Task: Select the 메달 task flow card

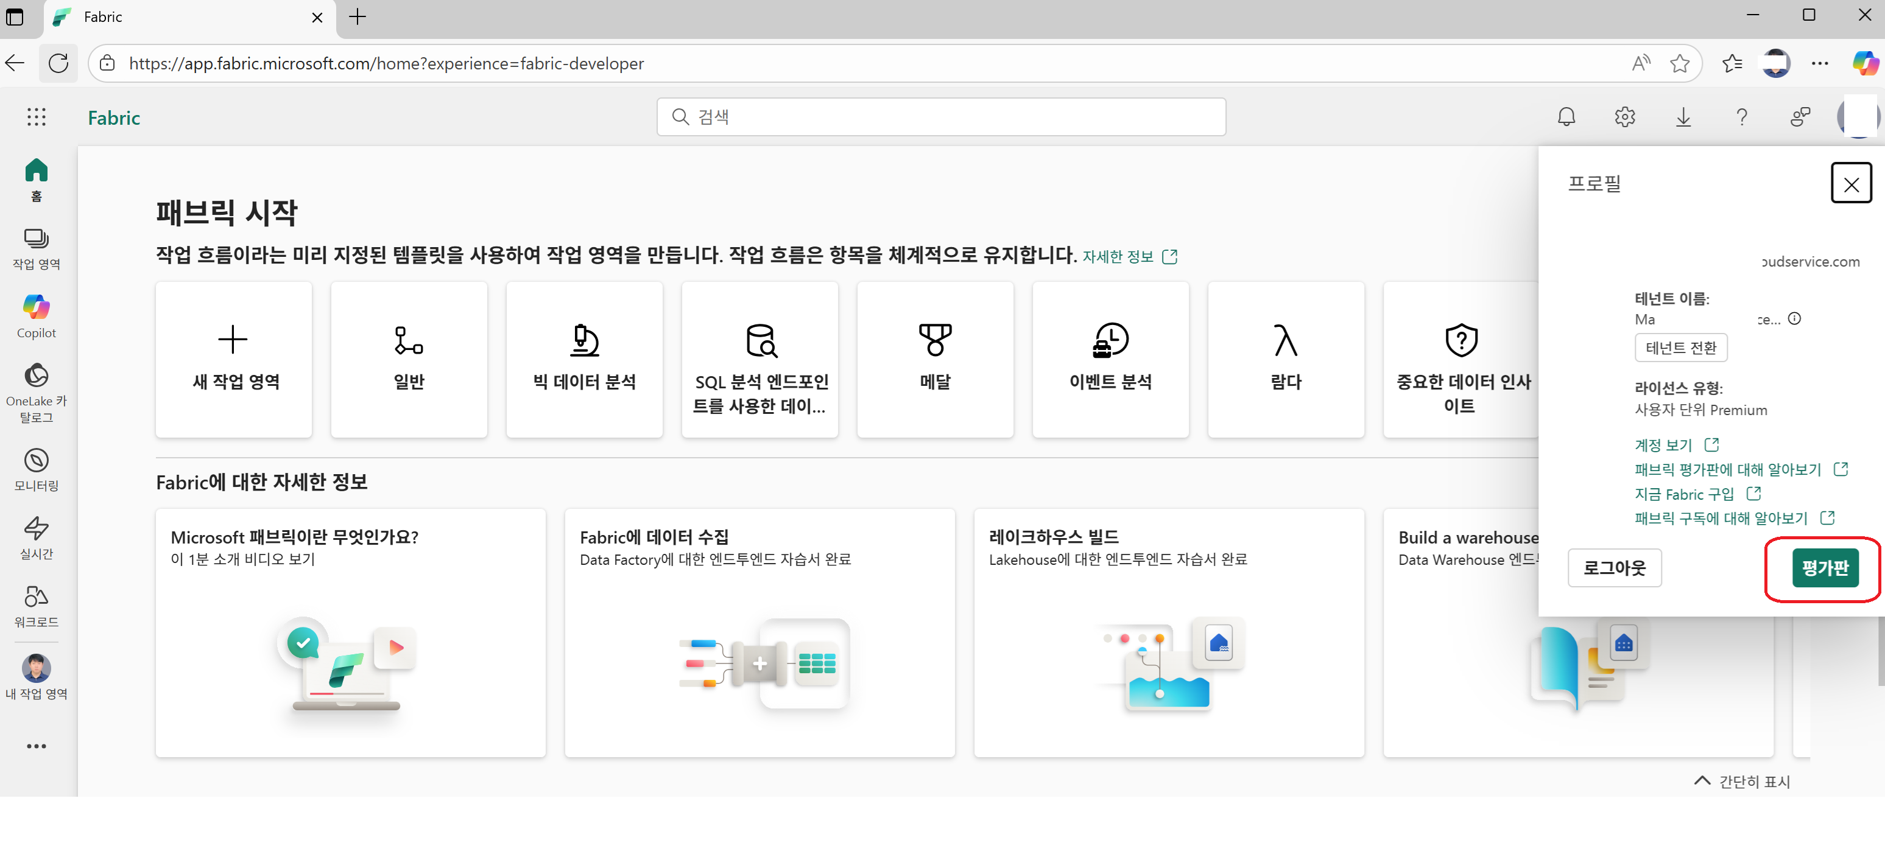Action: pos(934,359)
